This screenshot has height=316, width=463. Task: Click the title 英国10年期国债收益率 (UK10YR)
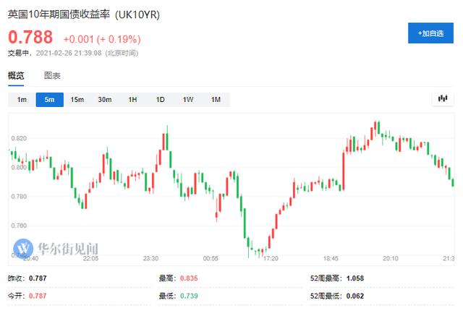(x=84, y=14)
